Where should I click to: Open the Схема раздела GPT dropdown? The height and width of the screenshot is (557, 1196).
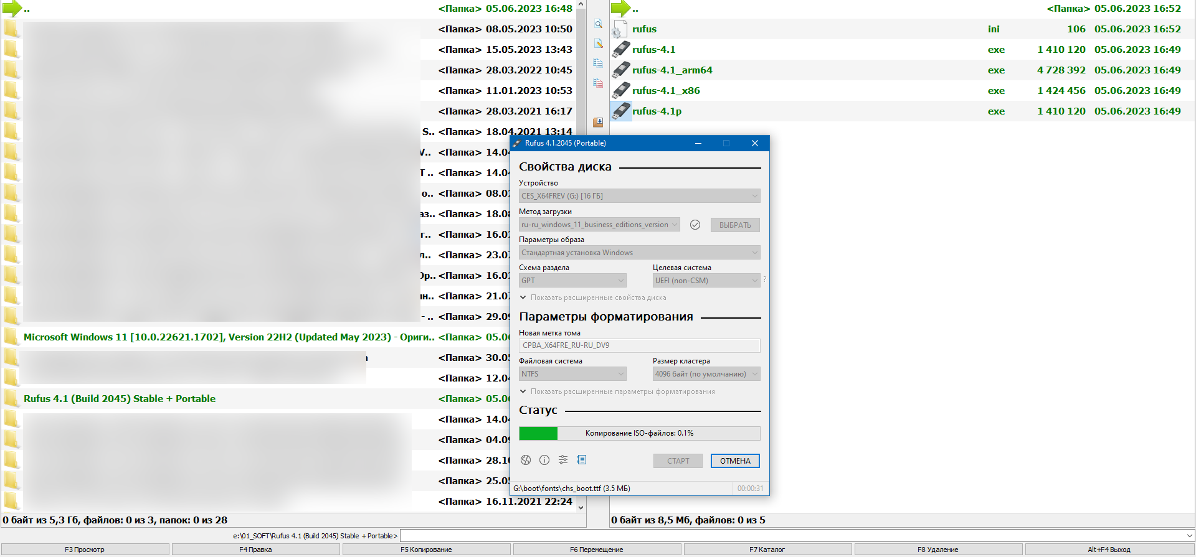click(x=572, y=281)
